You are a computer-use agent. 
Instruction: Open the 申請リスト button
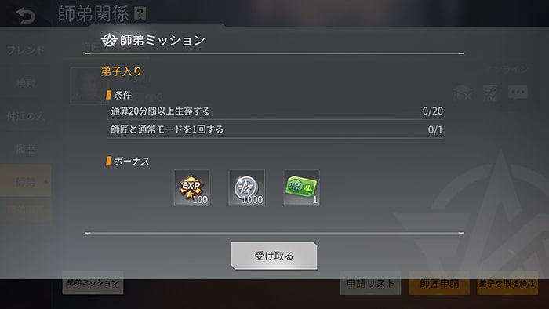[370, 283]
